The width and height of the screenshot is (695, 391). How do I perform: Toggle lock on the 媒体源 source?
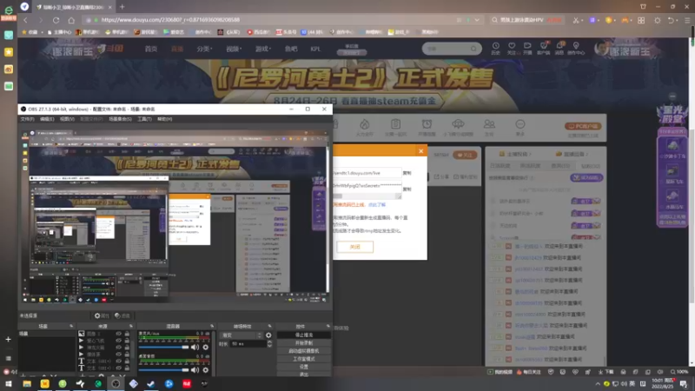click(x=127, y=355)
